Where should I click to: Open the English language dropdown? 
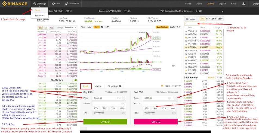click(x=255, y=4)
